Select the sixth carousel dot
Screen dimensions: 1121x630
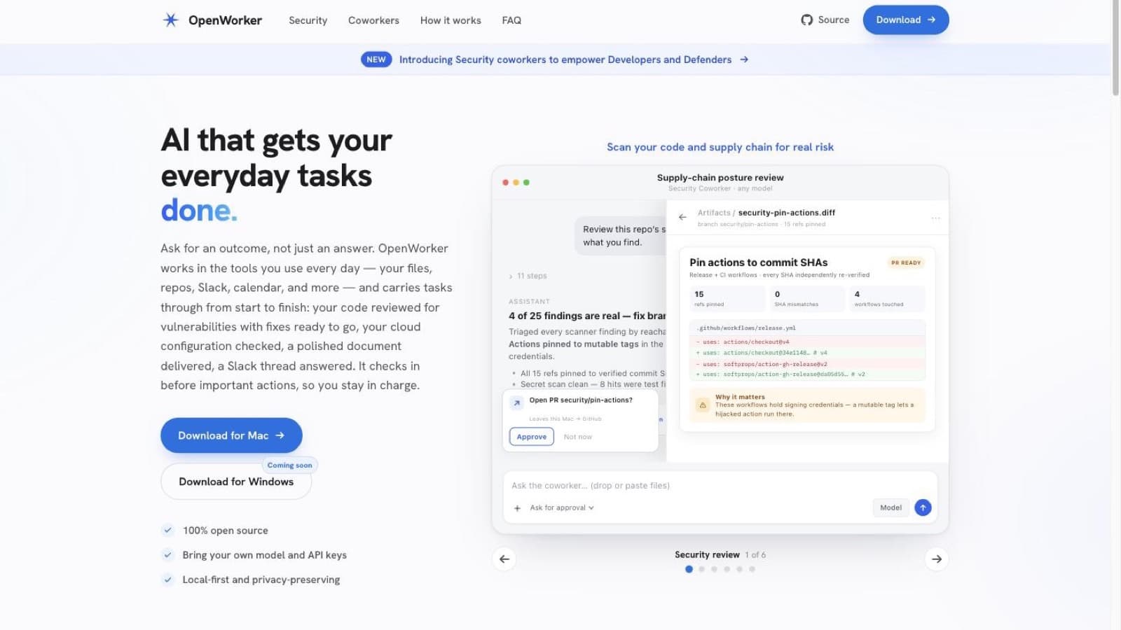752,569
